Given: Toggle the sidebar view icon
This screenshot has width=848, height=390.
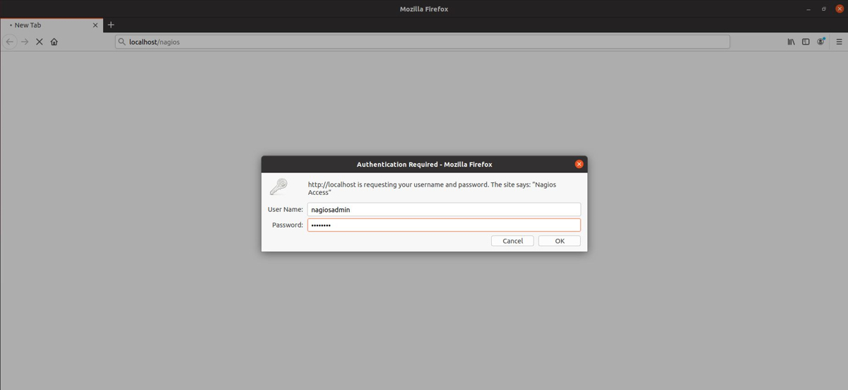Looking at the screenshot, I should point(806,42).
